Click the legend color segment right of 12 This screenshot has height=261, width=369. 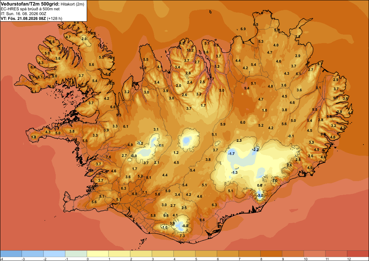click(x=358, y=254)
